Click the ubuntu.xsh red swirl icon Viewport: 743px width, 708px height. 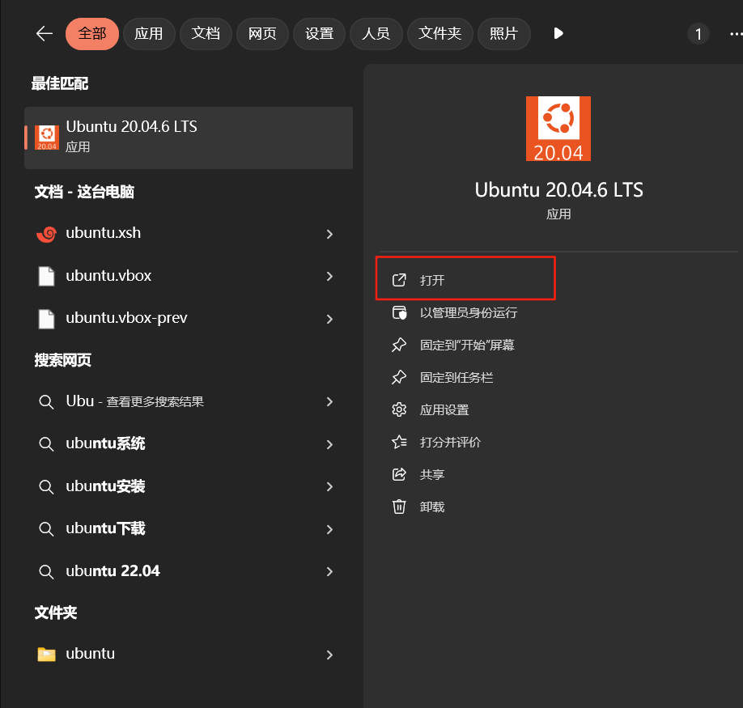pyautogui.click(x=46, y=234)
